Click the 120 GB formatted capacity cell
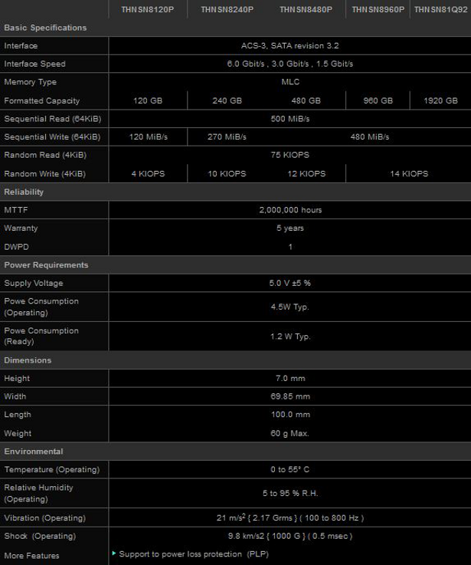Screen dimensions: 471x565 pos(148,100)
